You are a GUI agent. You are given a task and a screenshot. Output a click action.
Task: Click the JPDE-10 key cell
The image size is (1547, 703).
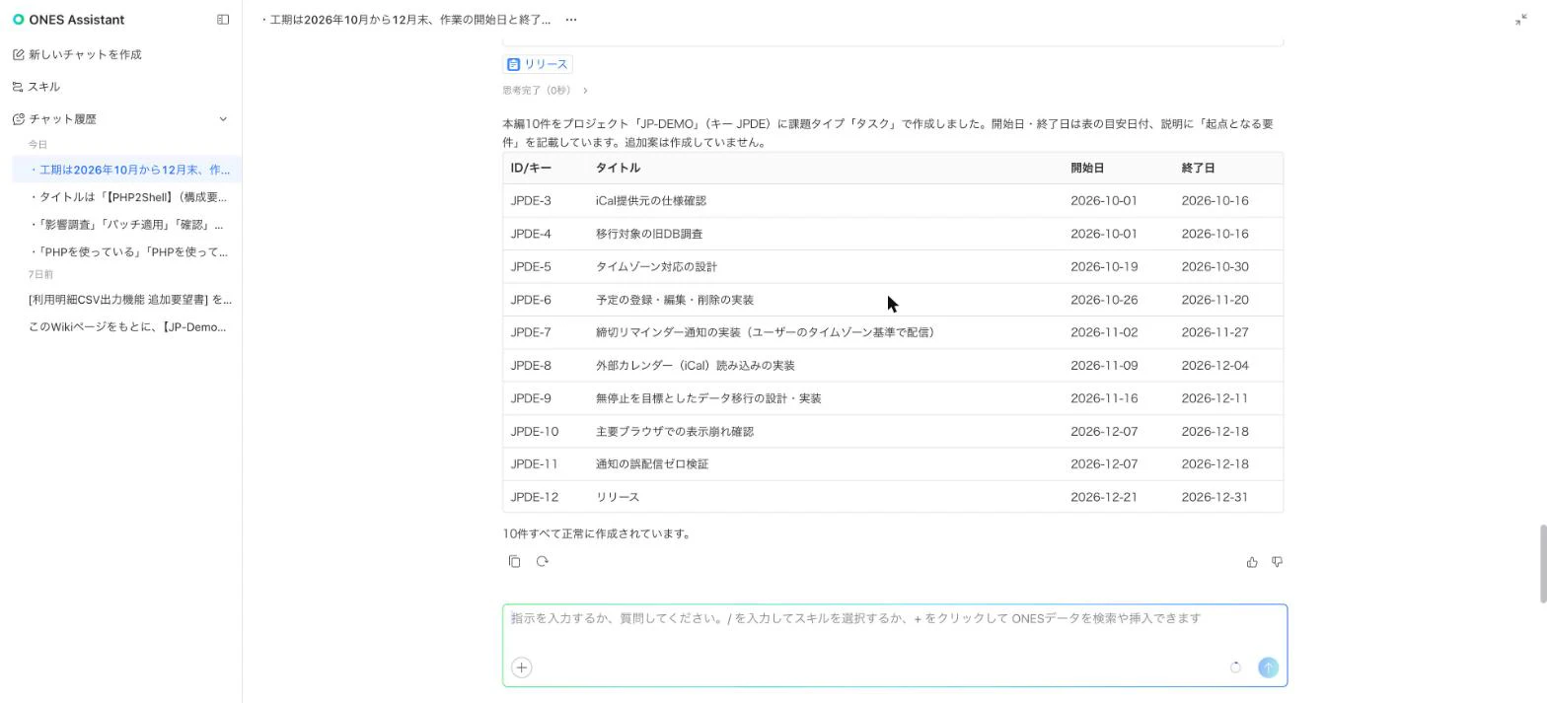(535, 432)
